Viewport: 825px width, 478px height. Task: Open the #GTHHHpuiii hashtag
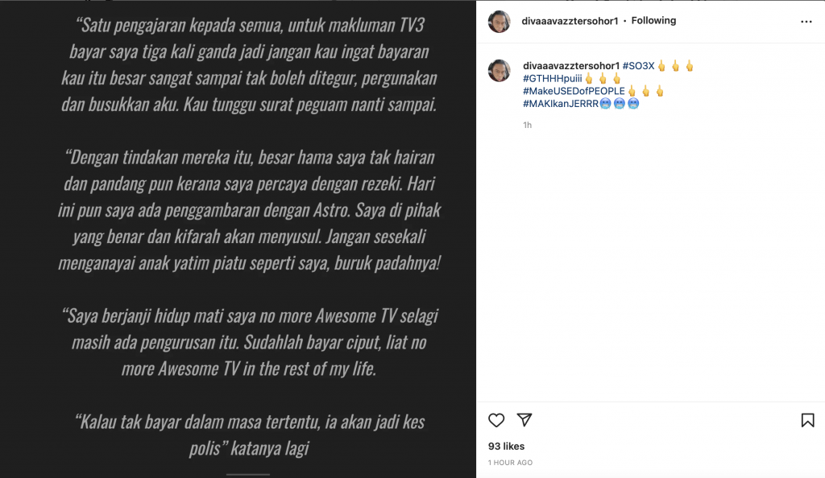pos(553,78)
